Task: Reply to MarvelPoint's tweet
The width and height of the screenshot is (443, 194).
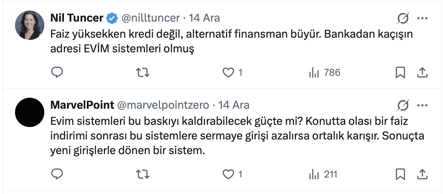Action: coord(57,174)
